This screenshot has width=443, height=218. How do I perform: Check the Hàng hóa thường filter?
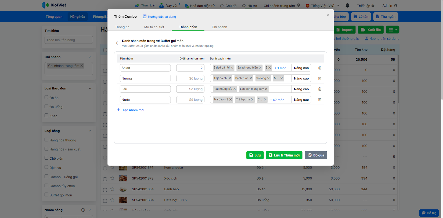tap(47, 140)
